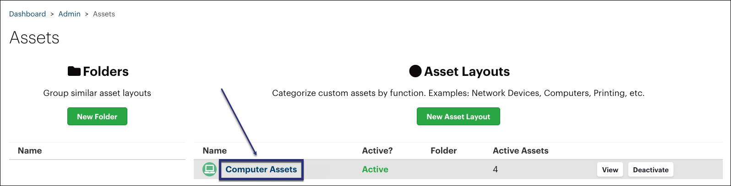The height and width of the screenshot is (186, 731).
Task: Click the folder icon next to Folders heading
Action: pos(74,71)
